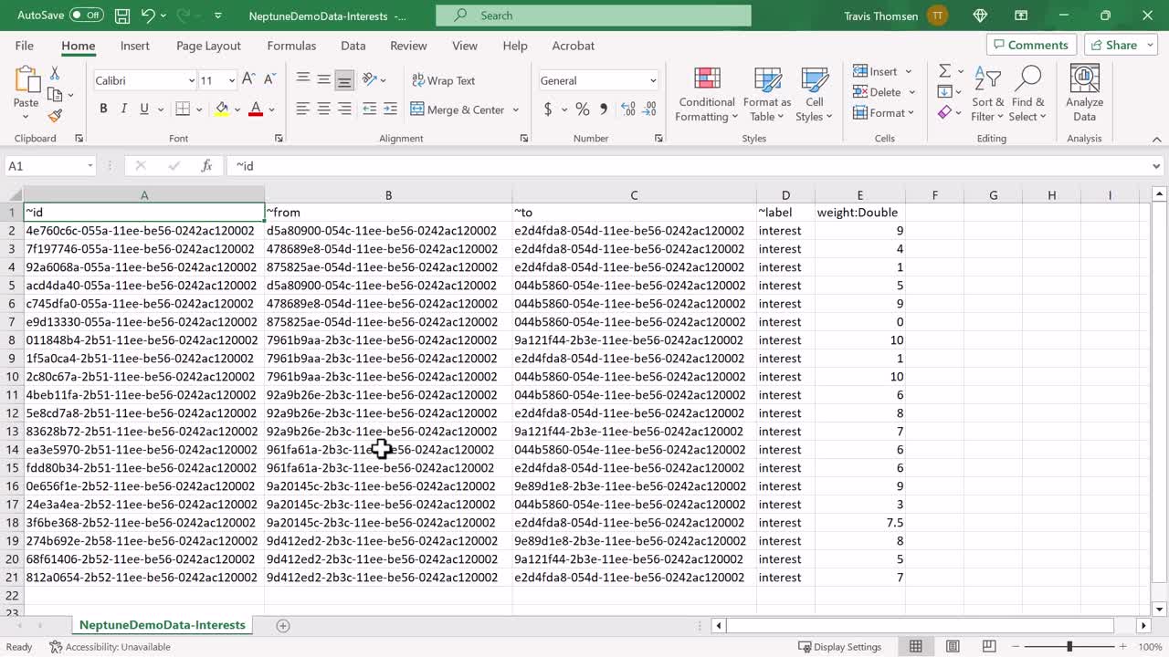The width and height of the screenshot is (1169, 657).
Task: Switch to Page Break Preview view
Action: point(988,647)
